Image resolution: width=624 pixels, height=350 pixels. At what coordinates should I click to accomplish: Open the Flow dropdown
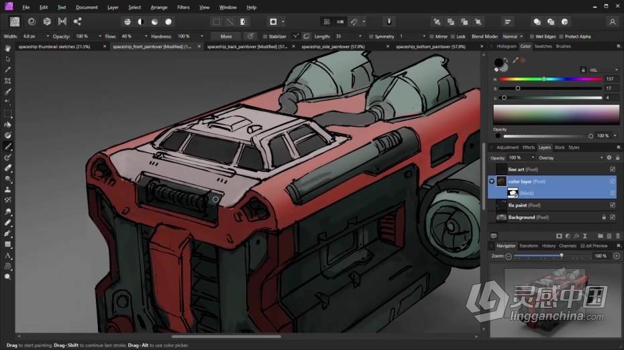(x=146, y=36)
